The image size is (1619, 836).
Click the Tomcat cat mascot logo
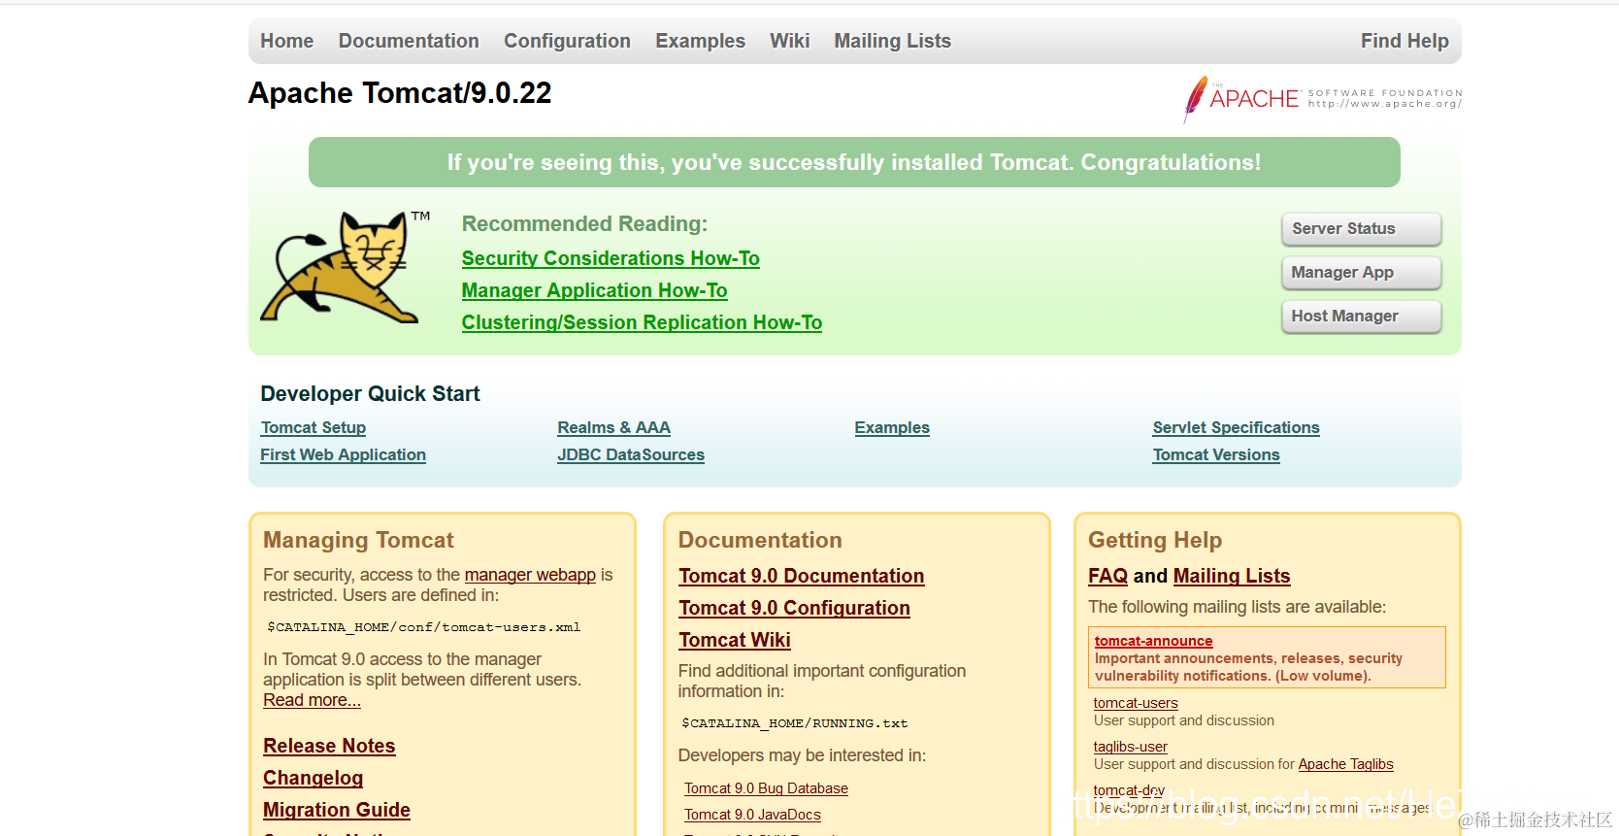pyautogui.click(x=346, y=267)
